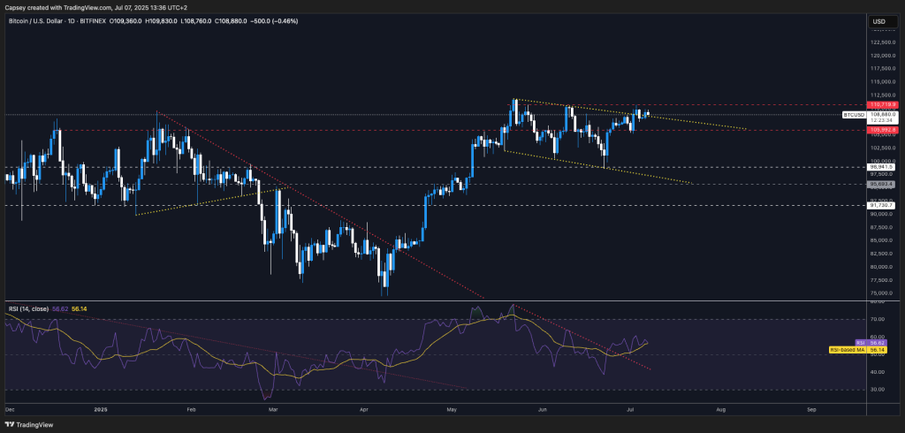The image size is (905, 433).
Task: Click the May label on time axis
Action: click(453, 411)
